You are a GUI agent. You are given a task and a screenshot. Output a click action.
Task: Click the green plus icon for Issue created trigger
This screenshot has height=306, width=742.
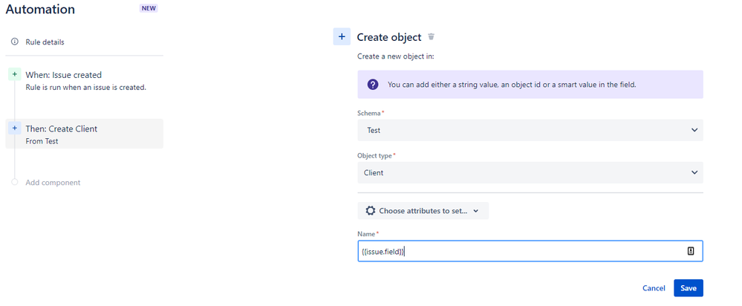[x=15, y=75]
